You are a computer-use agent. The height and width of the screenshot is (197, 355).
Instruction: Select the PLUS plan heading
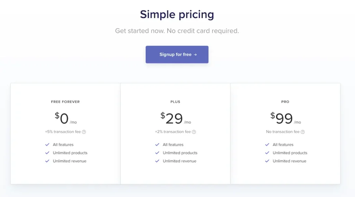[x=175, y=102]
